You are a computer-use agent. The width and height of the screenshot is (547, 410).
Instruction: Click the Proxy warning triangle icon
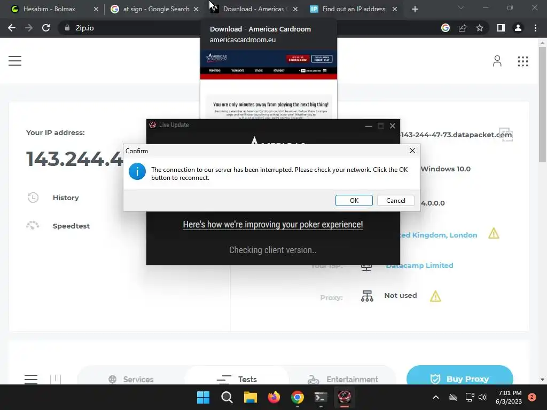pos(435,296)
